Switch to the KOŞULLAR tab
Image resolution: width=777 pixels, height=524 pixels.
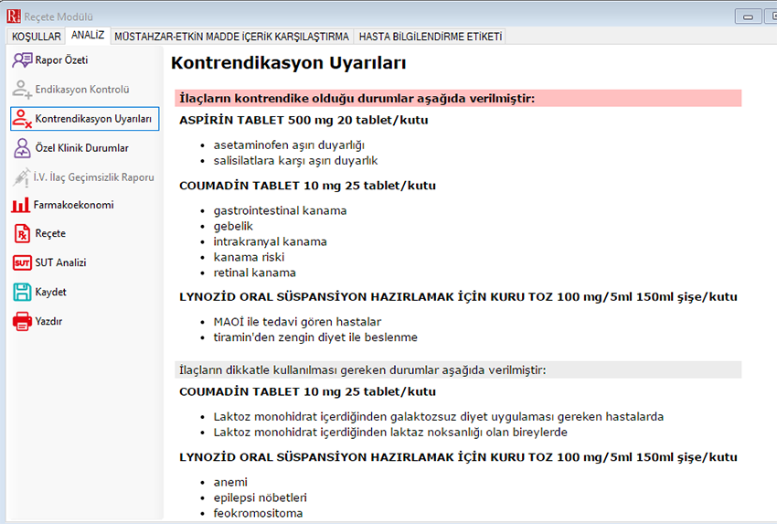coord(37,37)
